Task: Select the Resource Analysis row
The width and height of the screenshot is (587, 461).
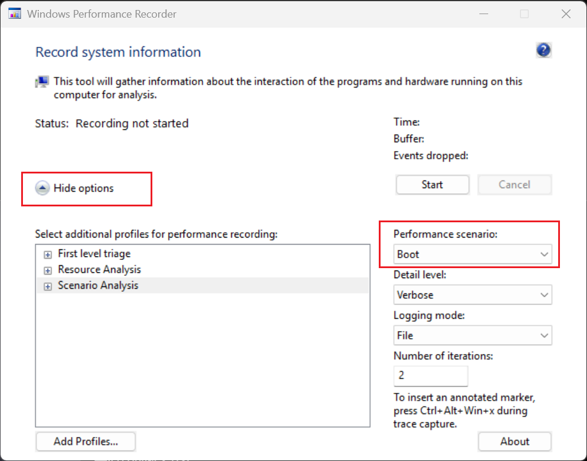Action: pyautogui.click(x=202, y=269)
